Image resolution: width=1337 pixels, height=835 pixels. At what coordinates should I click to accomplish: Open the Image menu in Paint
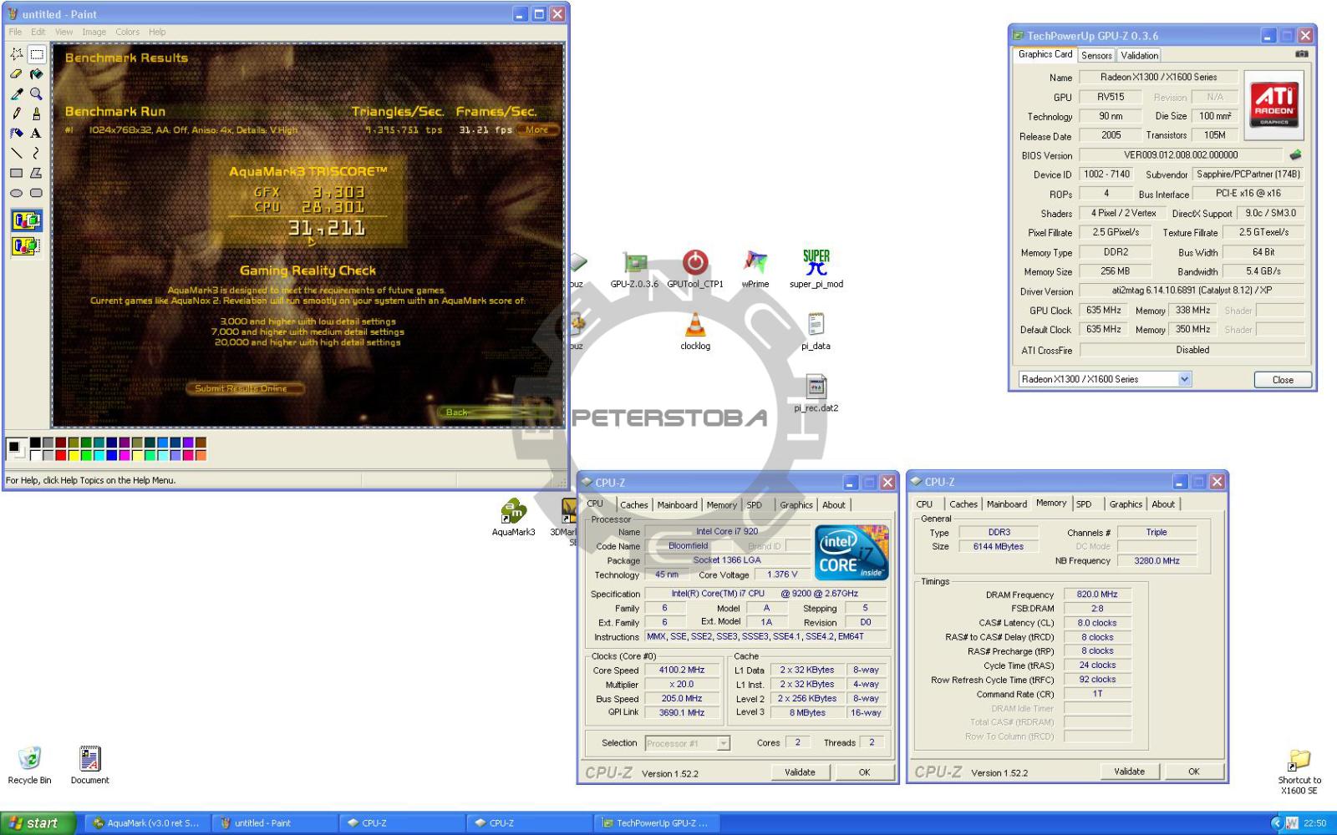tap(94, 32)
